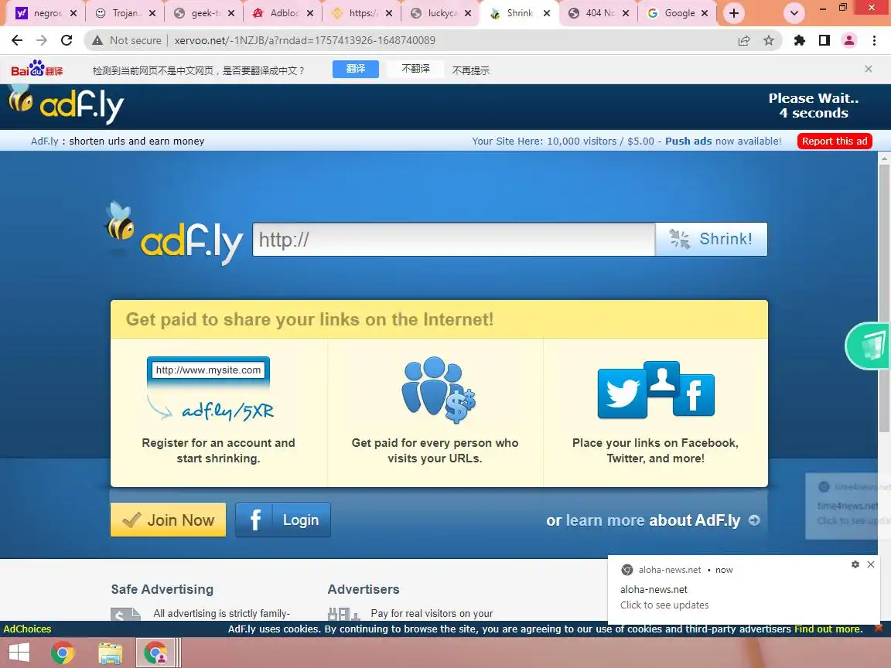Close the Google tab
Screen dimensions: 891x668
click(705, 13)
